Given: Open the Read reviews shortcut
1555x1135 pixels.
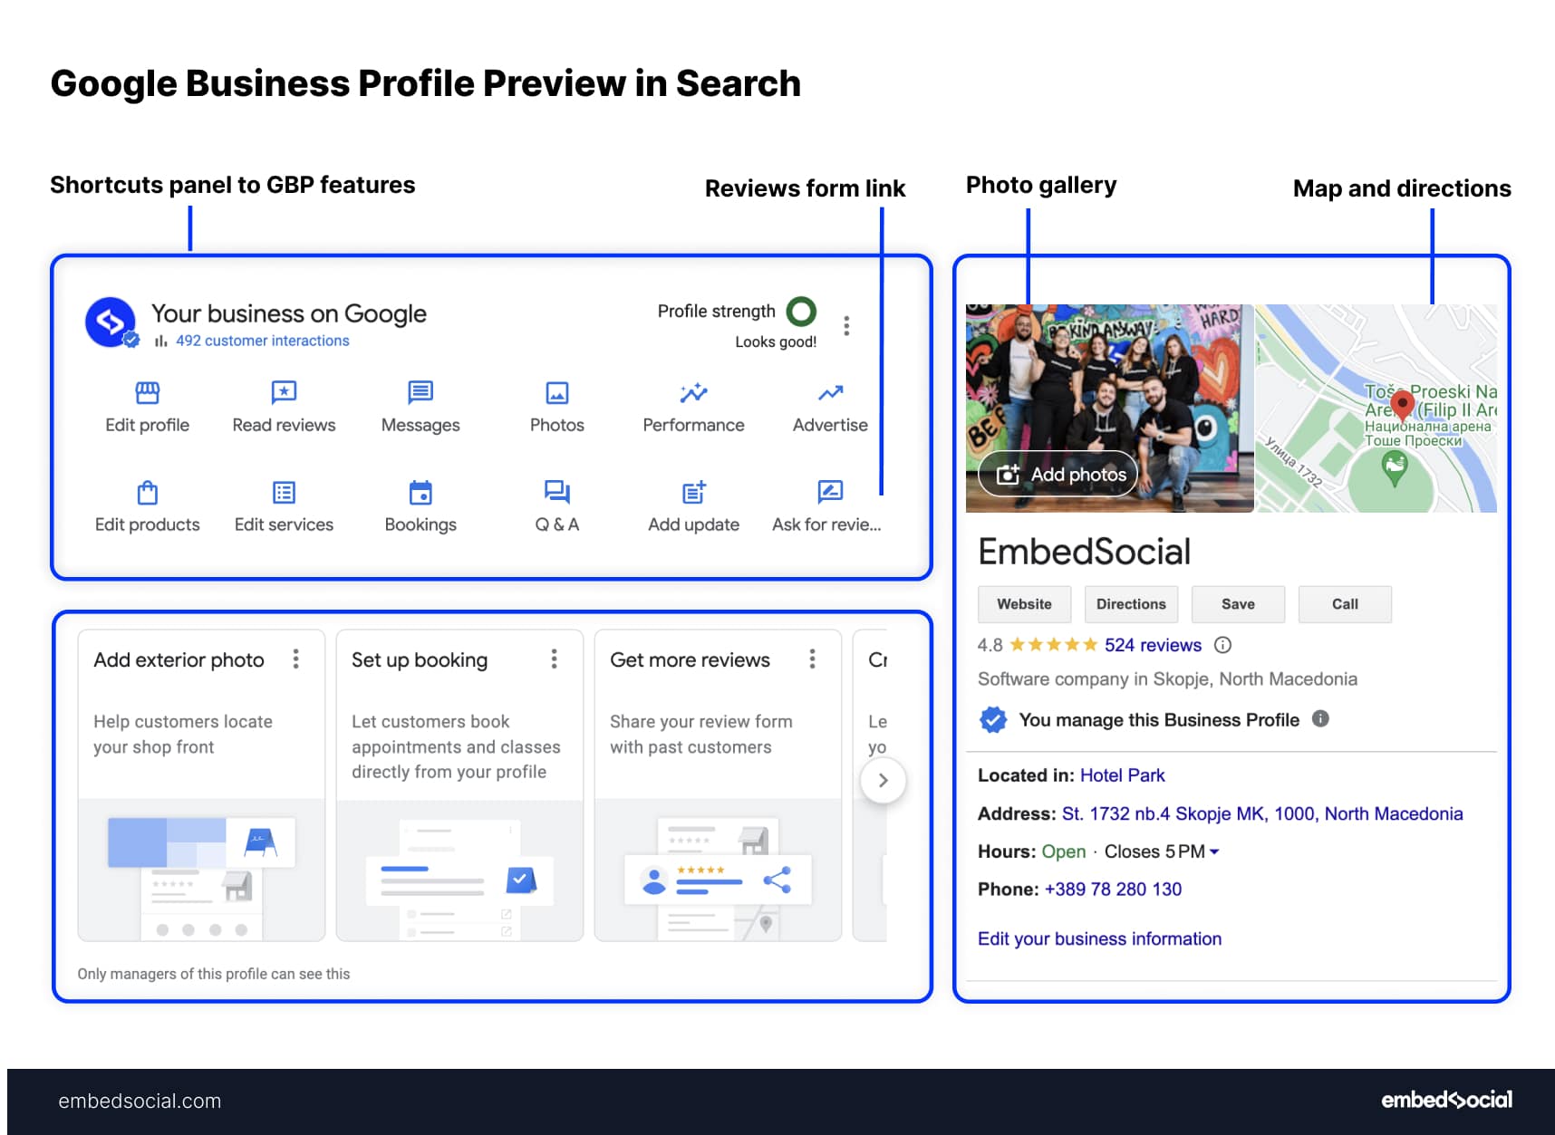Looking at the screenshot, I should coord(283,393).
